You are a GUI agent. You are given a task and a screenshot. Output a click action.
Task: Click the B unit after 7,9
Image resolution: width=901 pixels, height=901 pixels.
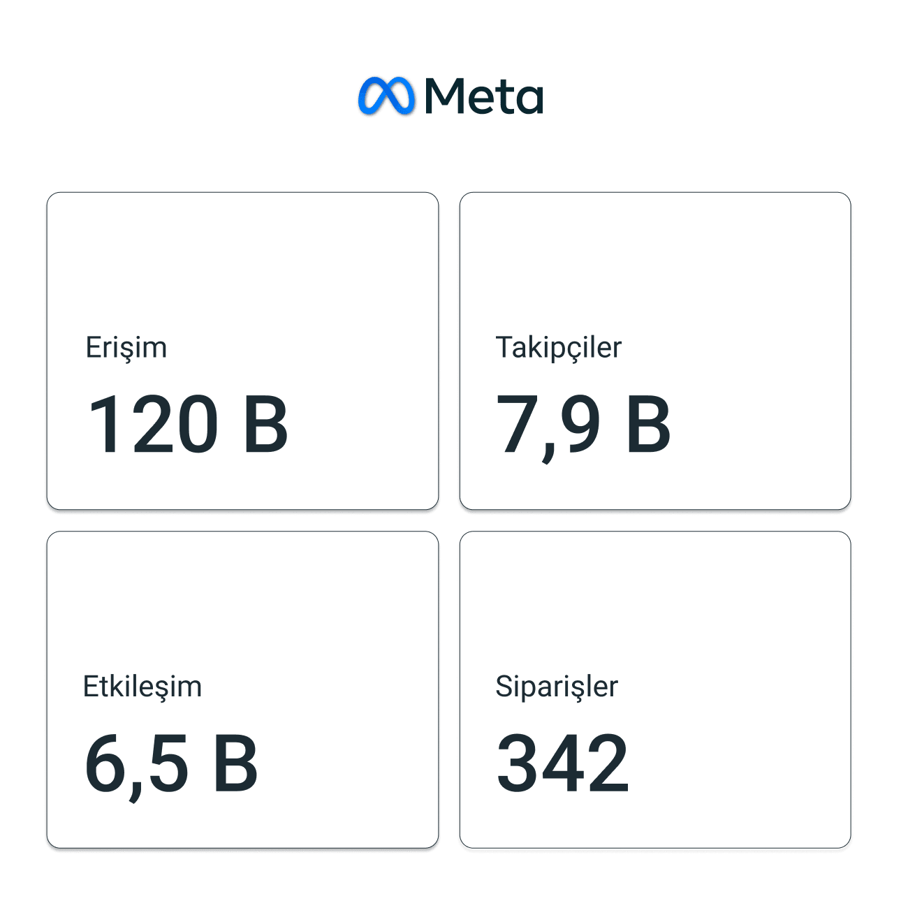click(x=649, y=424)
